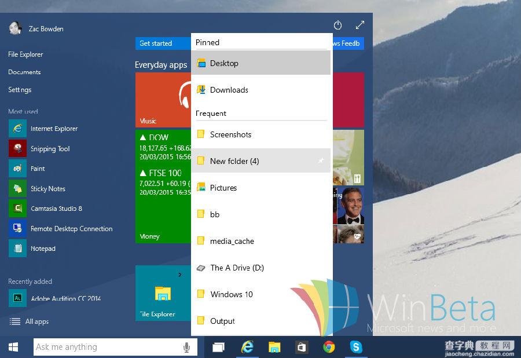Unpin New folder (4) from the list
The width and height of the screenshot is (521, 358).
321,160
